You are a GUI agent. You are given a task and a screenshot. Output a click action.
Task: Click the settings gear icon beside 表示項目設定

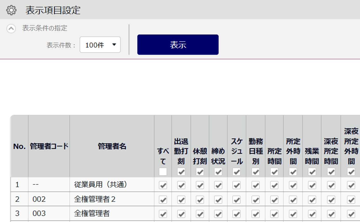tap(11, 10)
